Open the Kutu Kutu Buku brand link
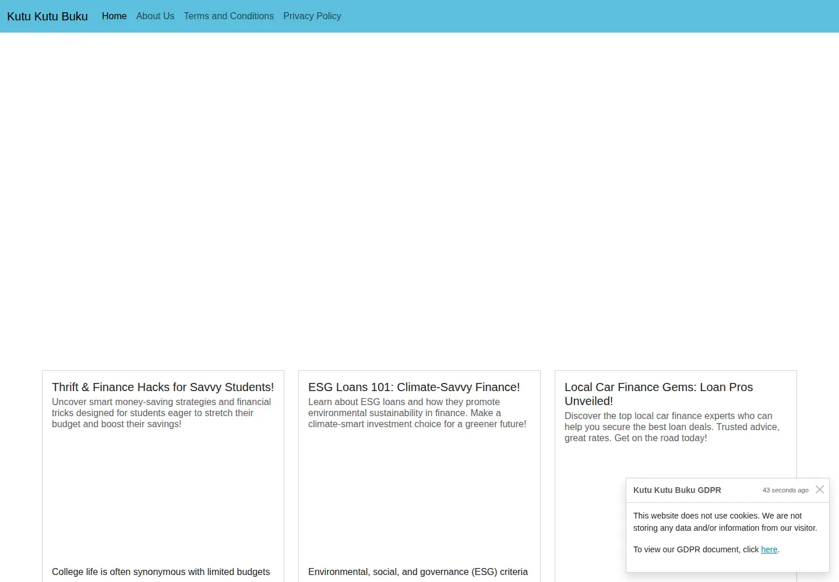This screenshot has width=839, height=582. click(x=47, y=16)
